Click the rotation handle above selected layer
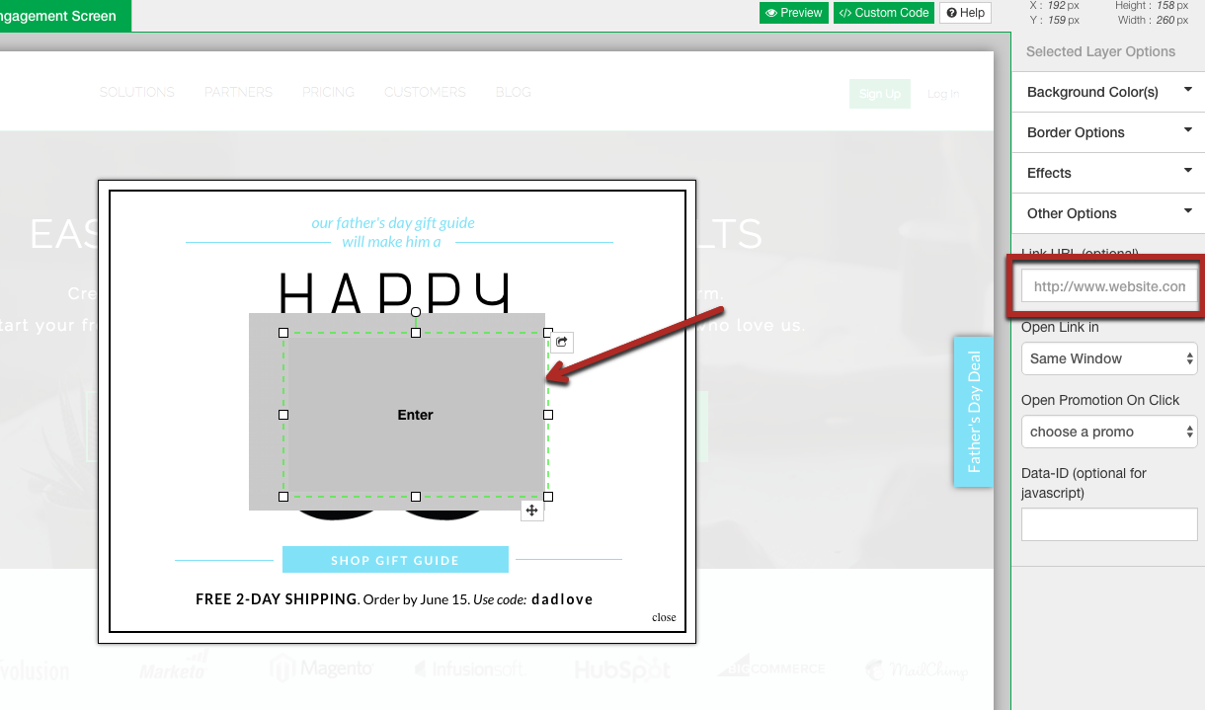Image resolution: width=1205 pixels, height=710 pixels. pos(416,312)
